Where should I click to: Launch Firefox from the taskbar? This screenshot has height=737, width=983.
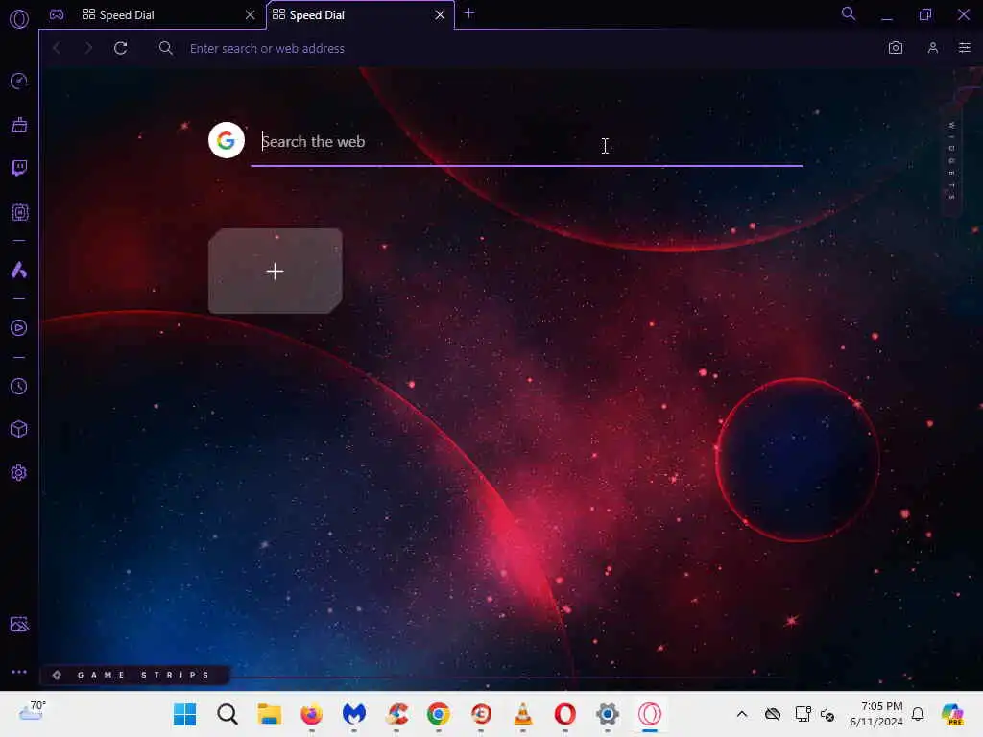pos(312,714)
